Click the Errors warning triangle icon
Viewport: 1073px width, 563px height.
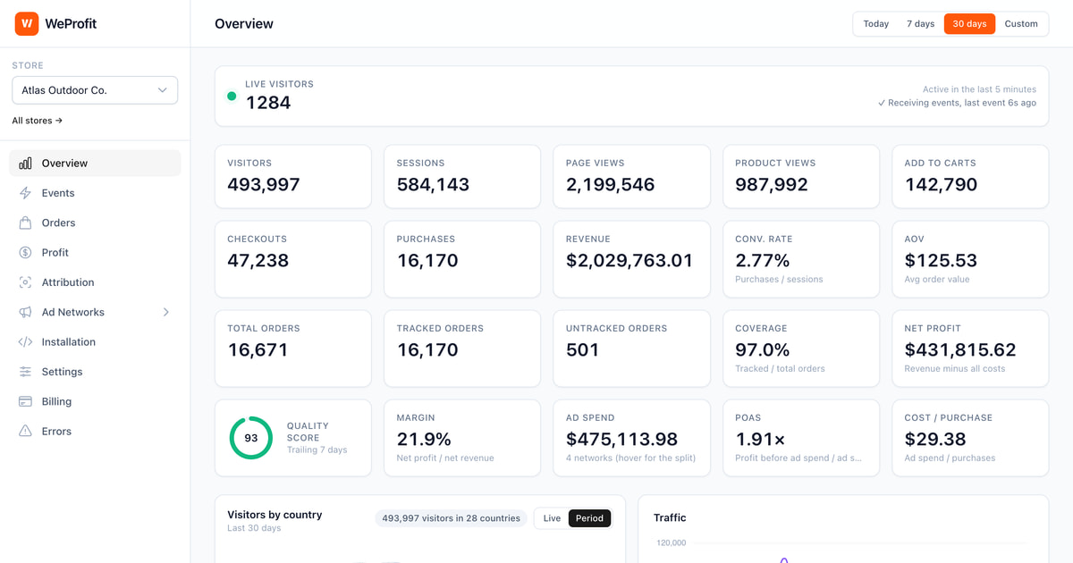(x=25, y=432)
